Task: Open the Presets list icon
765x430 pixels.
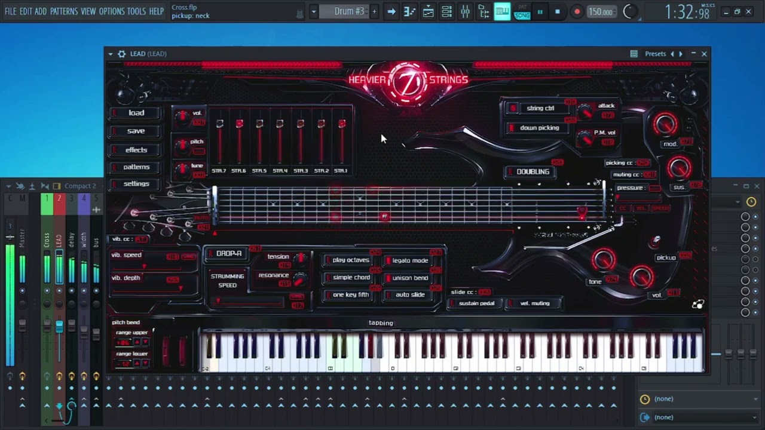Action: [634, 54]
